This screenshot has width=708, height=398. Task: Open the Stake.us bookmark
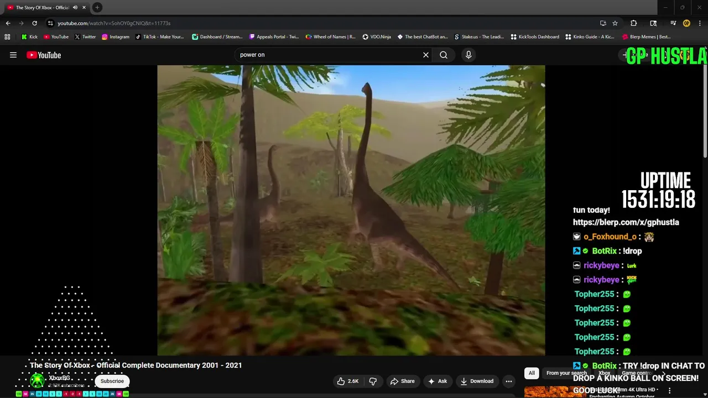coord(479,37)
